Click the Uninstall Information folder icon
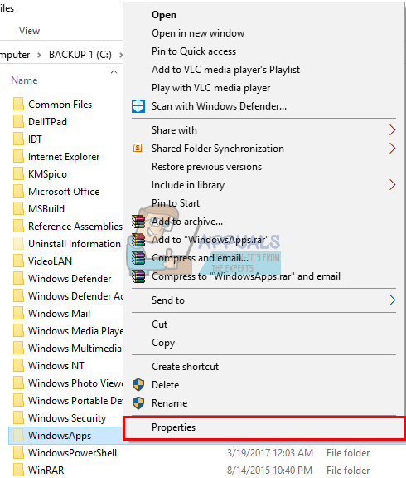Image resolution: width=406 pixels, height=478 pixels. (18, 243)
